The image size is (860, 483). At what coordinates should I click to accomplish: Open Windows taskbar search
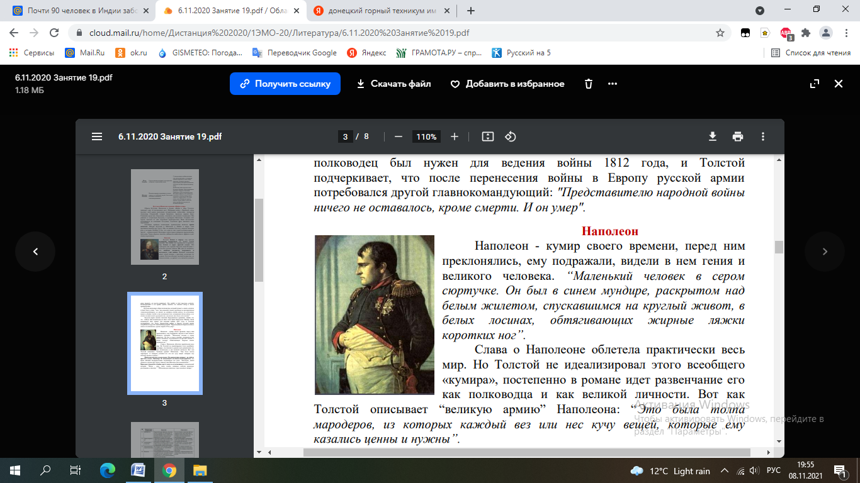46,470
